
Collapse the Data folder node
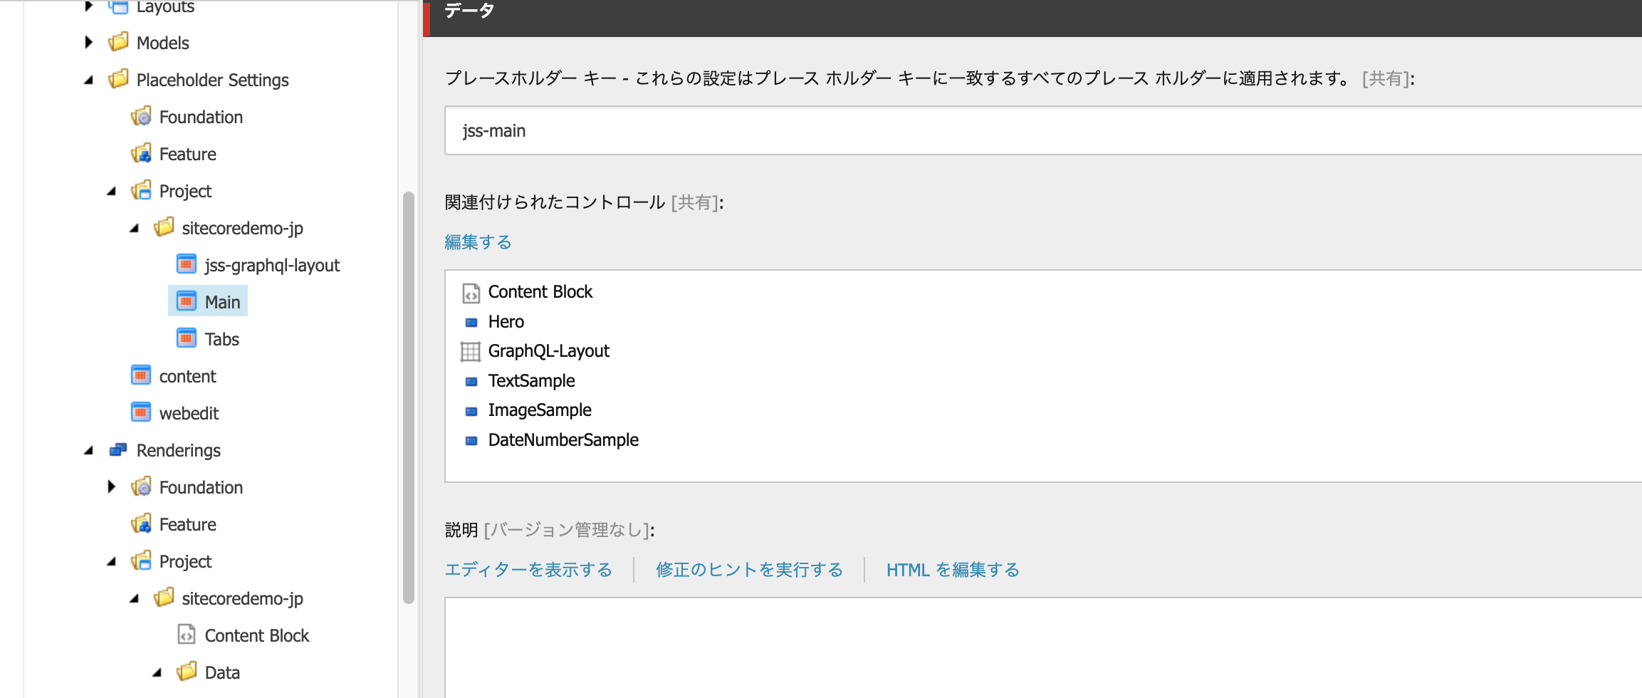pos(157,672)
